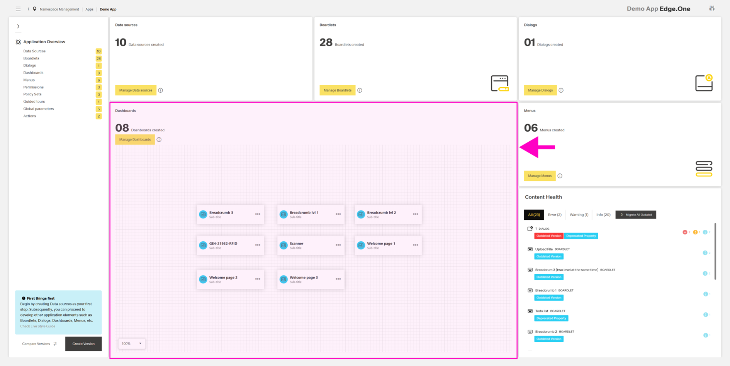This screenshot has width=730, height=366.
Task: Click the Create Version button
Action: pos(83,344)
